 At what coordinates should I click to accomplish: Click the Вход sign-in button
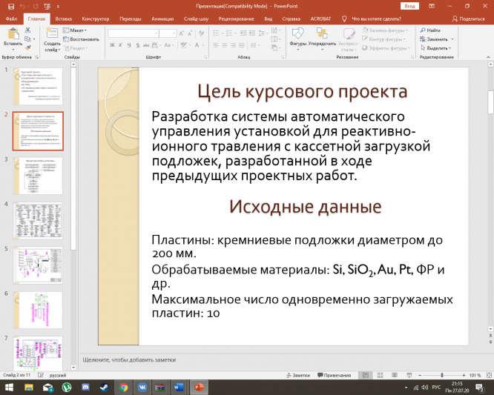coord(410,6)
